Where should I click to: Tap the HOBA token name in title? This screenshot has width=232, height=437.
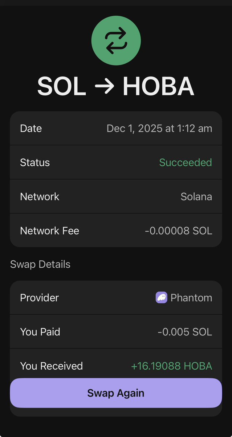point(158,87)
